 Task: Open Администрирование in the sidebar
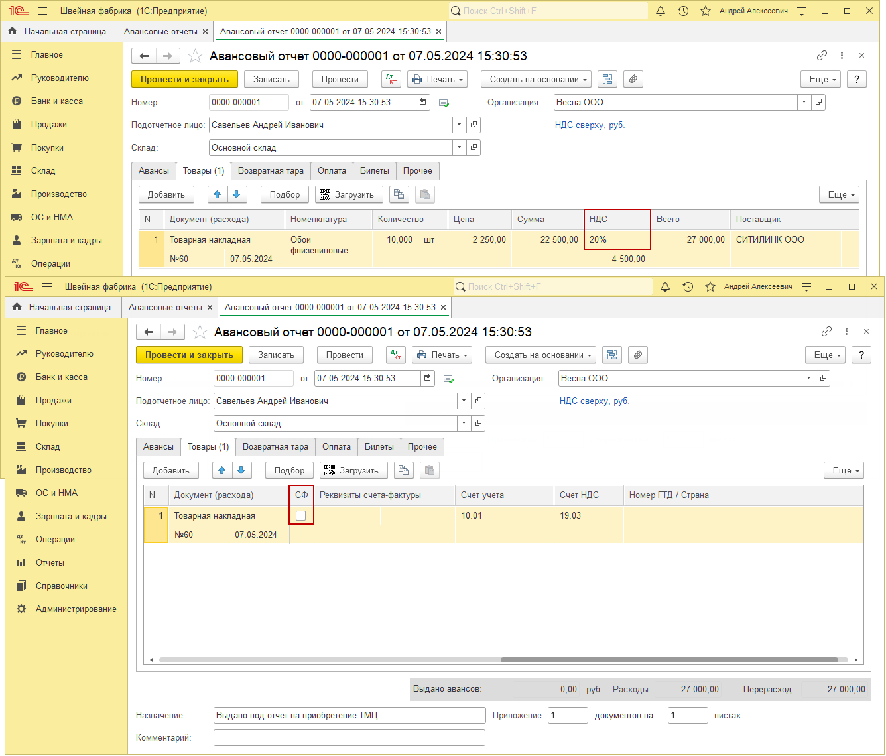click(x=76, y=609)
